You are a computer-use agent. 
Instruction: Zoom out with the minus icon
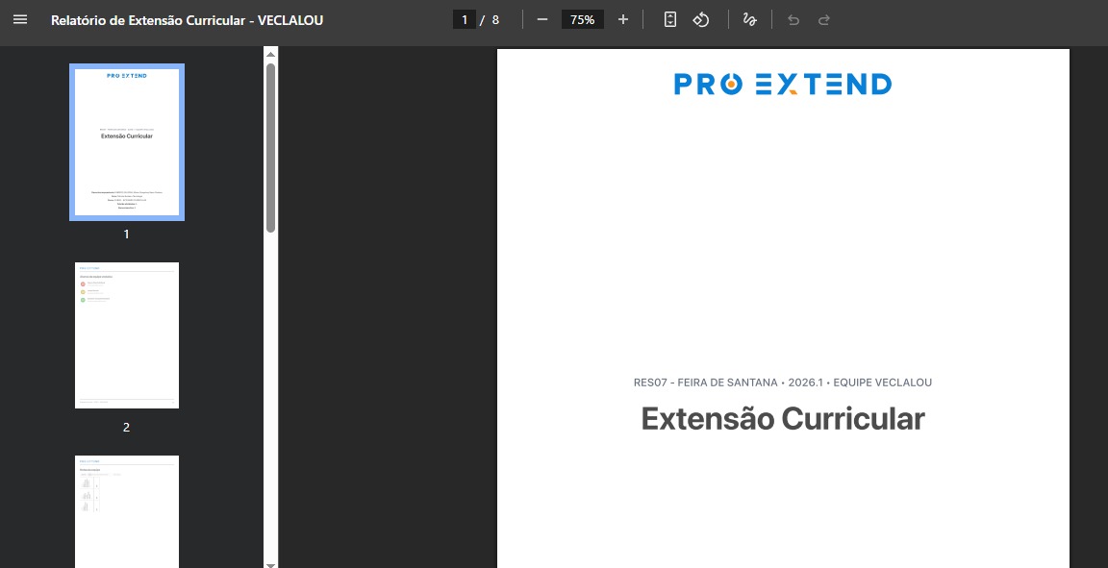coord(542,20)
